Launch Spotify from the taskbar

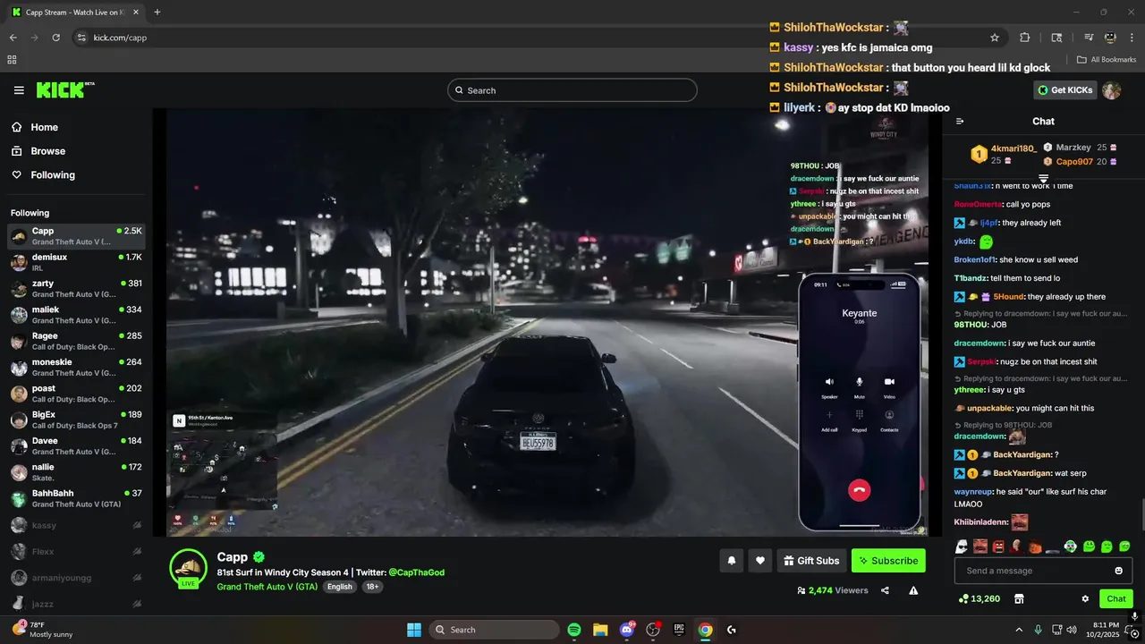[574, 630]
